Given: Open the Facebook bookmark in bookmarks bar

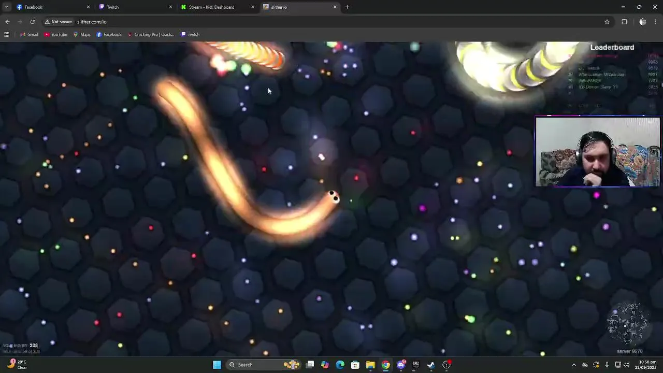Looking at the screenshot, I should tap(109, 35).
